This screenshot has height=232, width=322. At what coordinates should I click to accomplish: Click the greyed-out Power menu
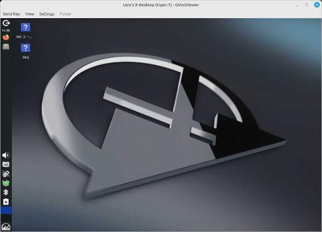(x=65, y=14)
